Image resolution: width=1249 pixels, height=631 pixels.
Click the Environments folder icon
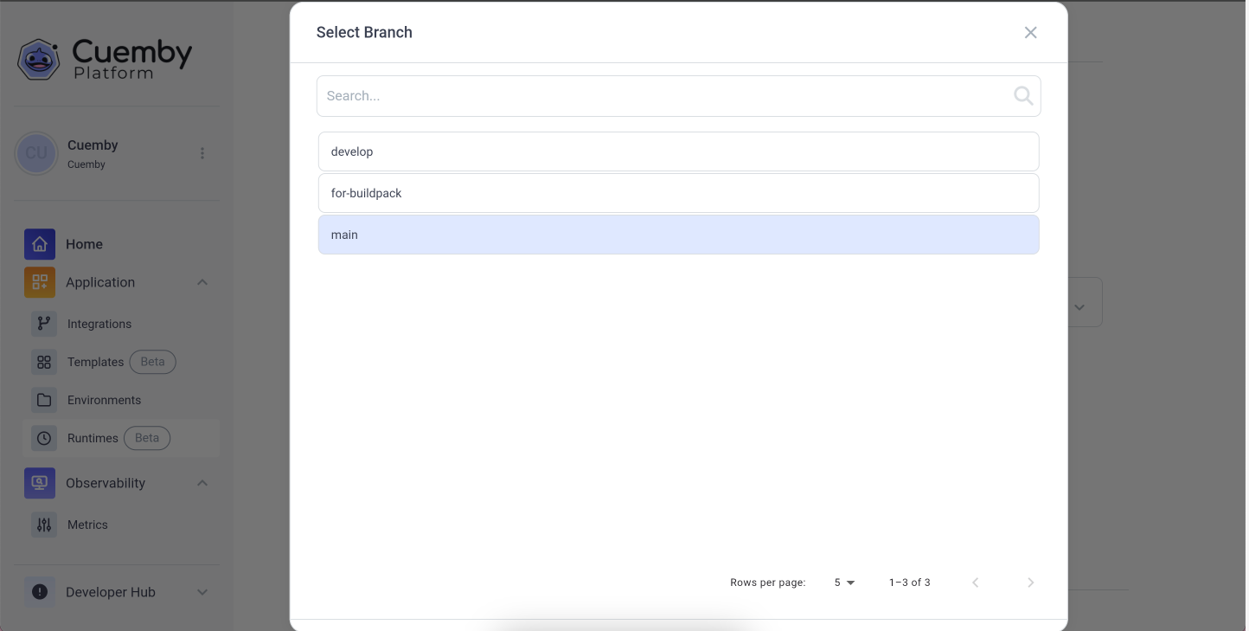point(44,400)
